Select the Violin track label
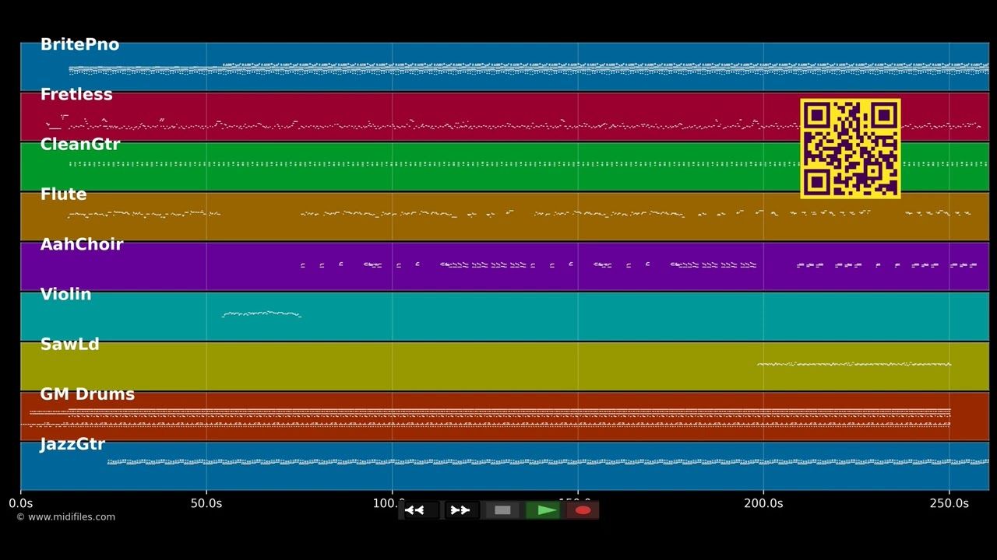This screenshot has width=997, height=560. coord(65,294)
